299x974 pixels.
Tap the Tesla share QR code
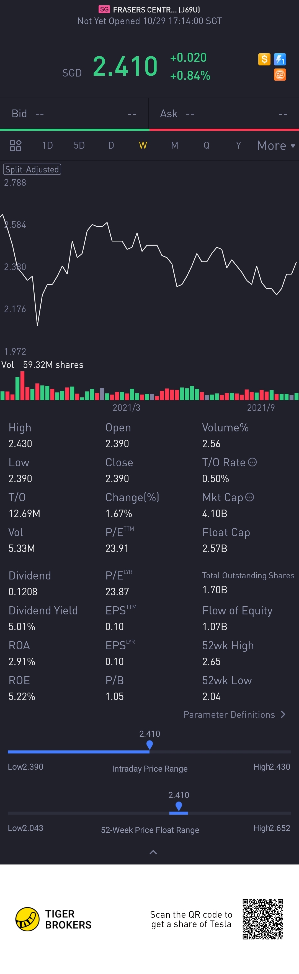pyautogui.click(x=263, y=919)
